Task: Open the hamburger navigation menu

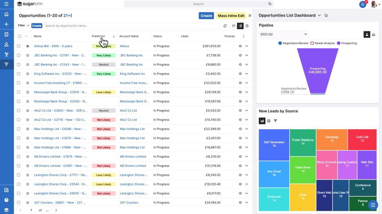Action: pyautogui.click(x=6, y=4)
